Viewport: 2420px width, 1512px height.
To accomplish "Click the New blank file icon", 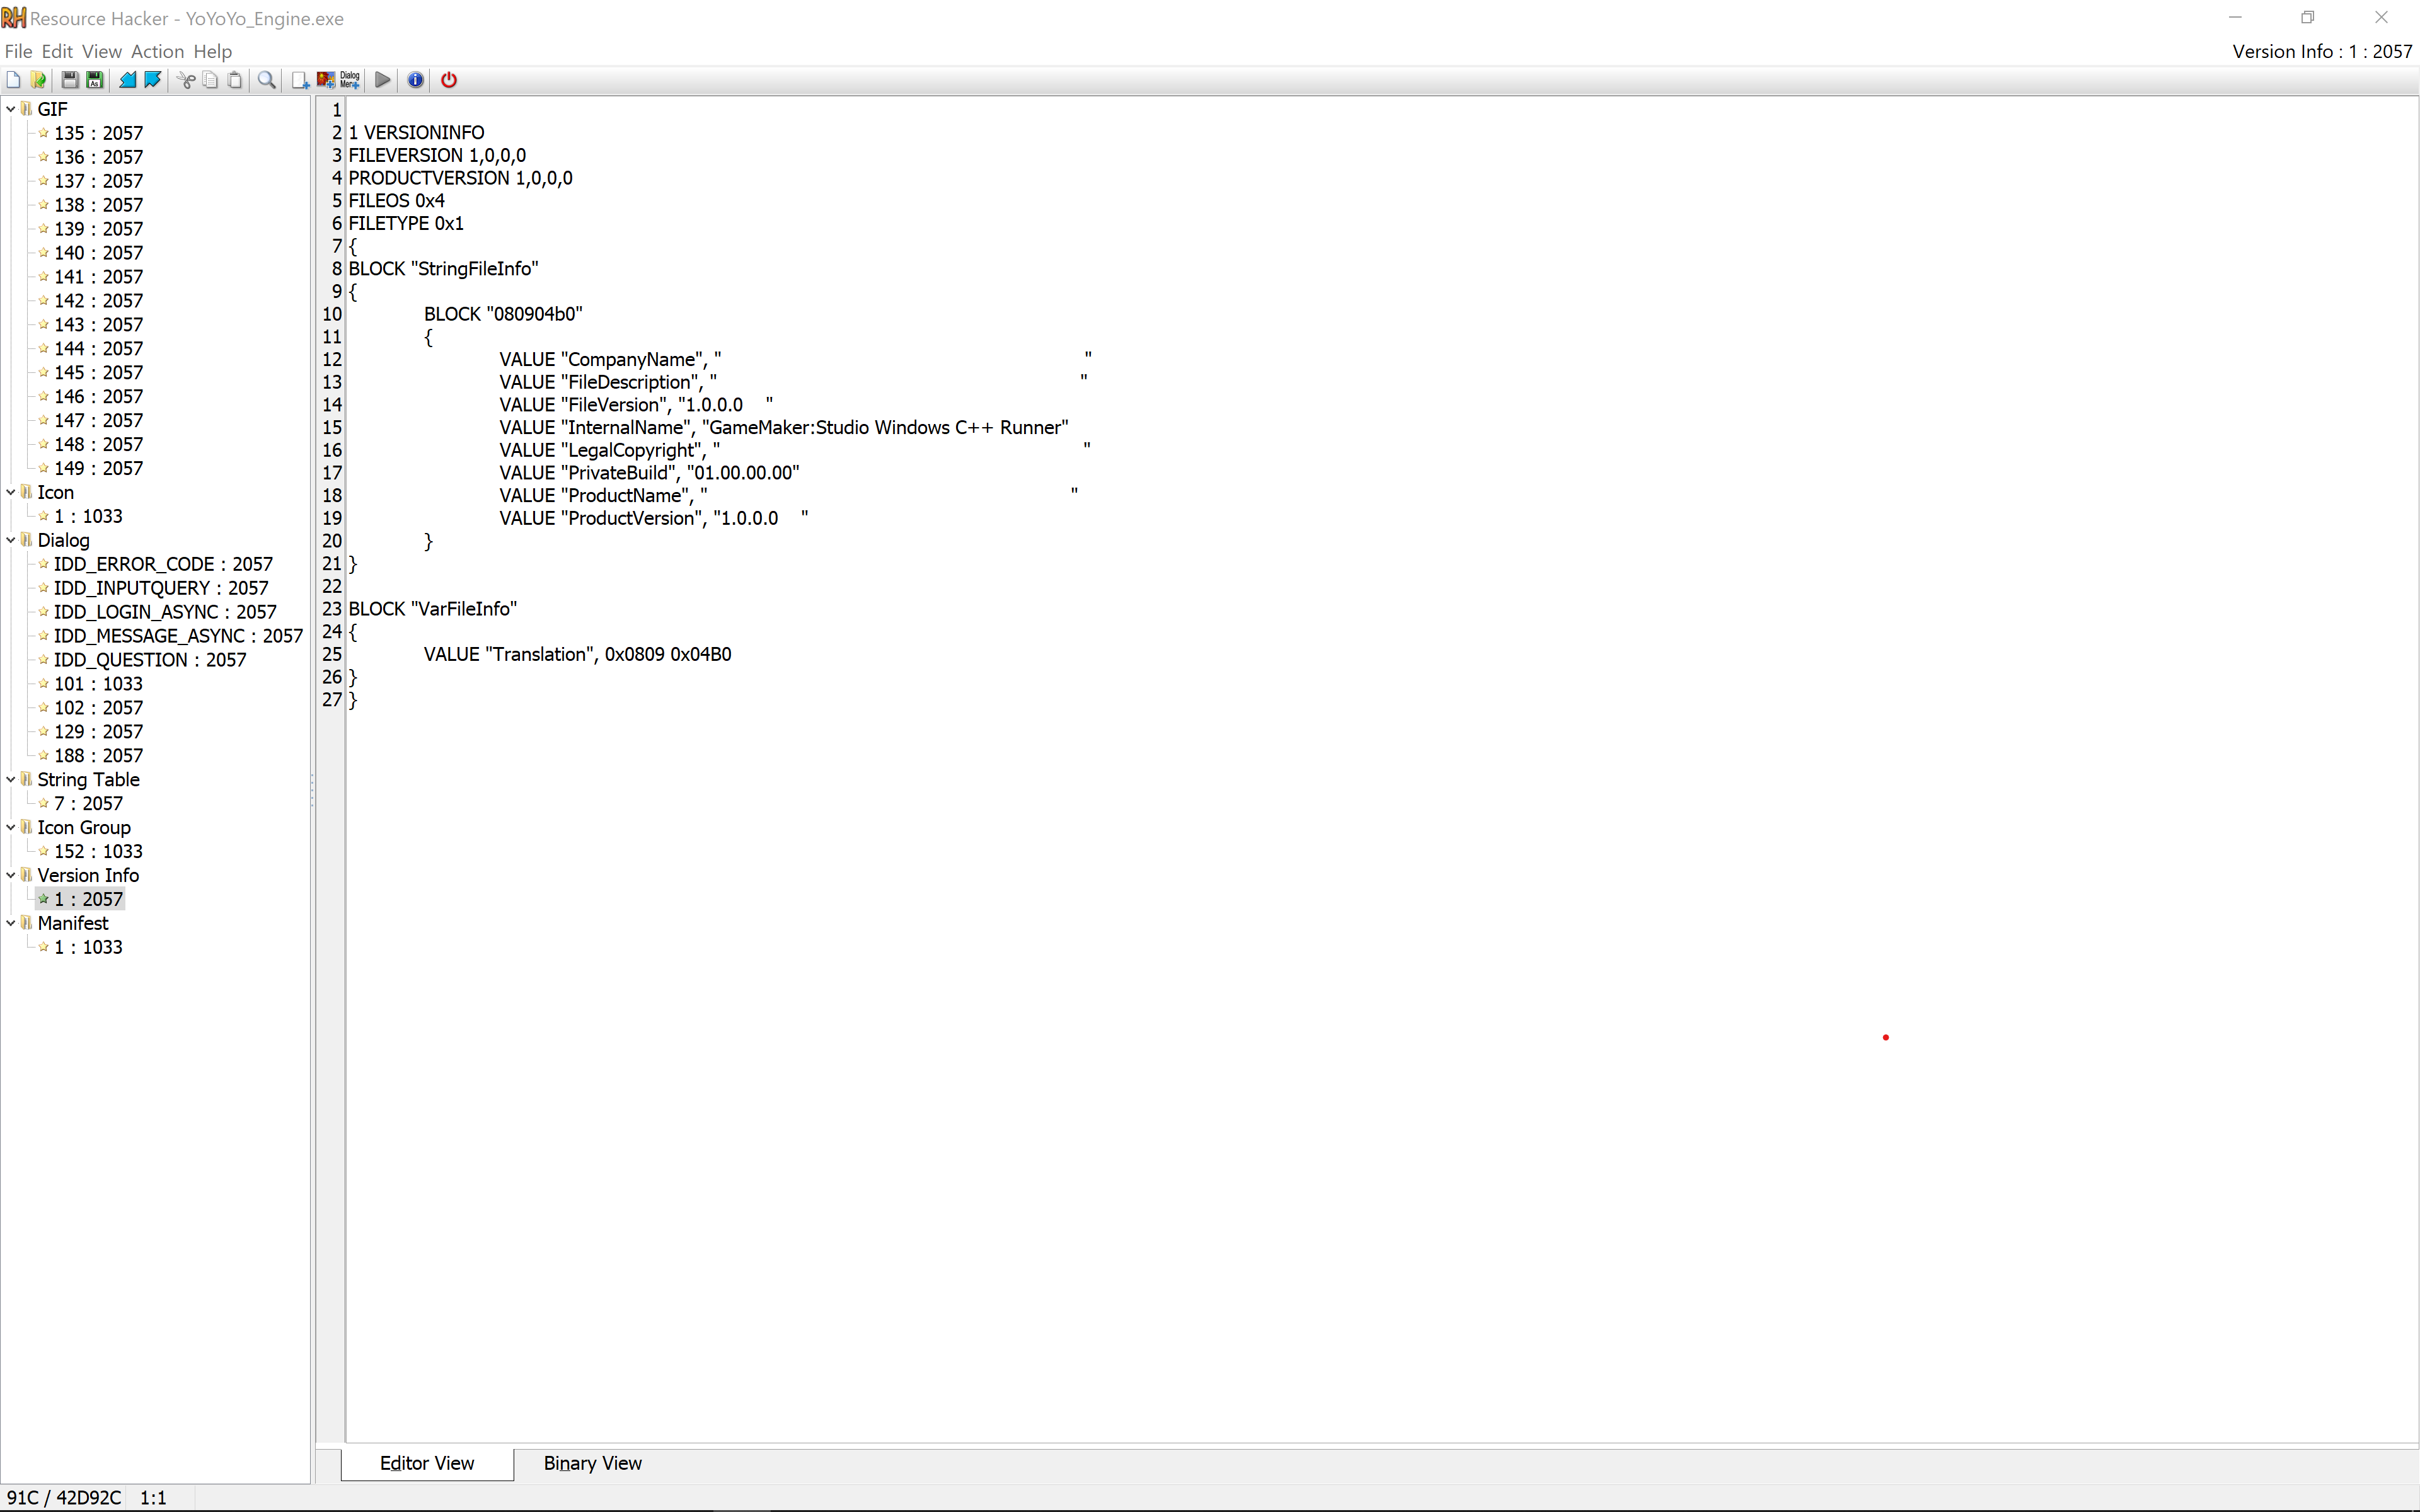I will coord(13,80).
